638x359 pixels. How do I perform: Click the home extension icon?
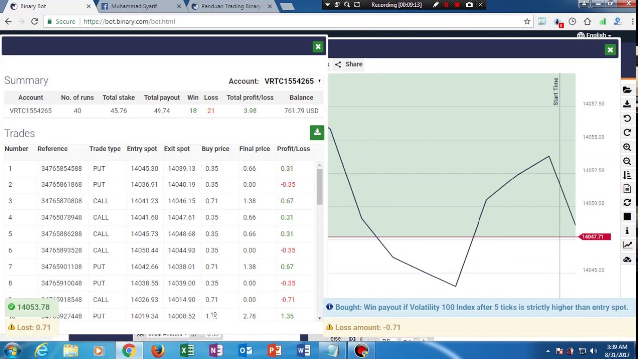click(x=587, y=21)
